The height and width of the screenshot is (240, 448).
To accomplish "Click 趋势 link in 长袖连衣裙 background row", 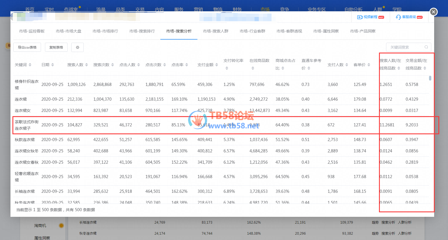I will pyautogui.click(x=375, y=222).
